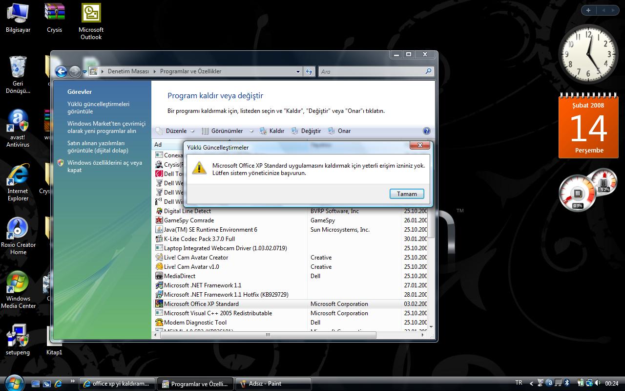
Task: Open the Bilgisayar desktop icon
Action: (18, 18)
